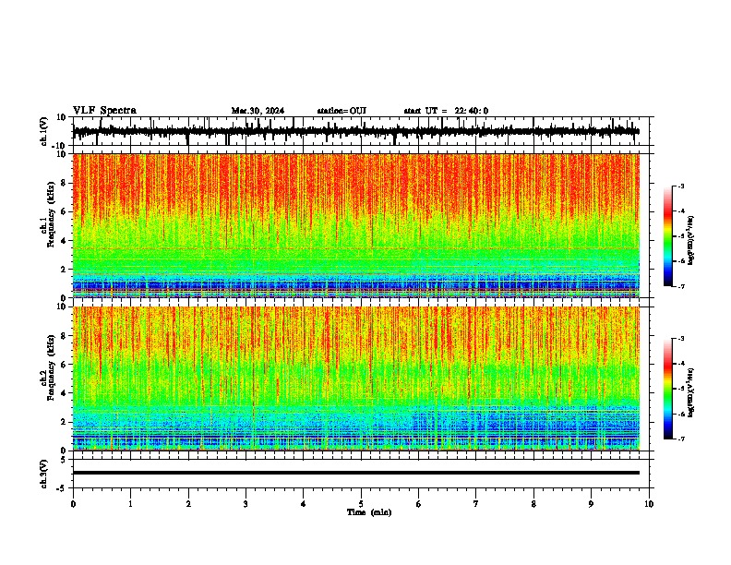731x565 pixels.
Task: Click the 'Time (min)' axis label
Action: tap(369, 512)
